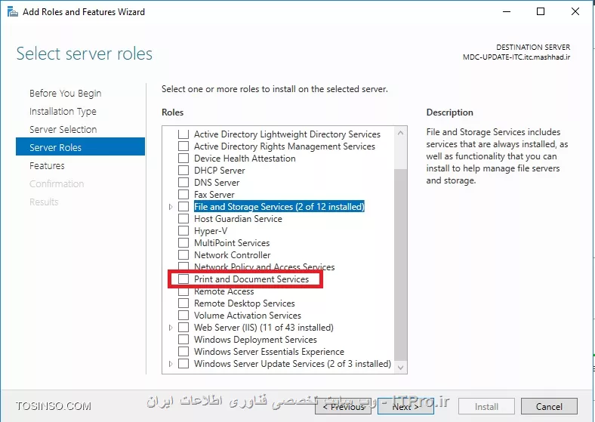Tick the Hyper-V role checkbox
This screenshot has height=422, width=595.
point(183,231)
